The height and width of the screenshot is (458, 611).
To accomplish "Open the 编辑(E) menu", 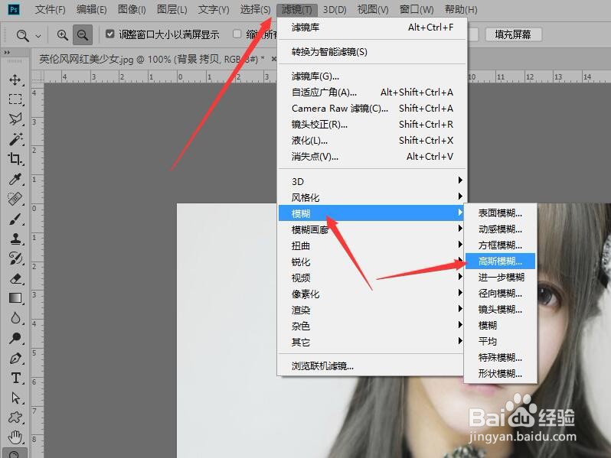I will click(92, 9).
